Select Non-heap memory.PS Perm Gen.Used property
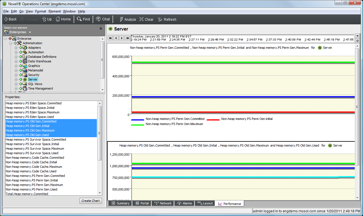The height and width of the screenshot is (216, 363). click(51, 189)
